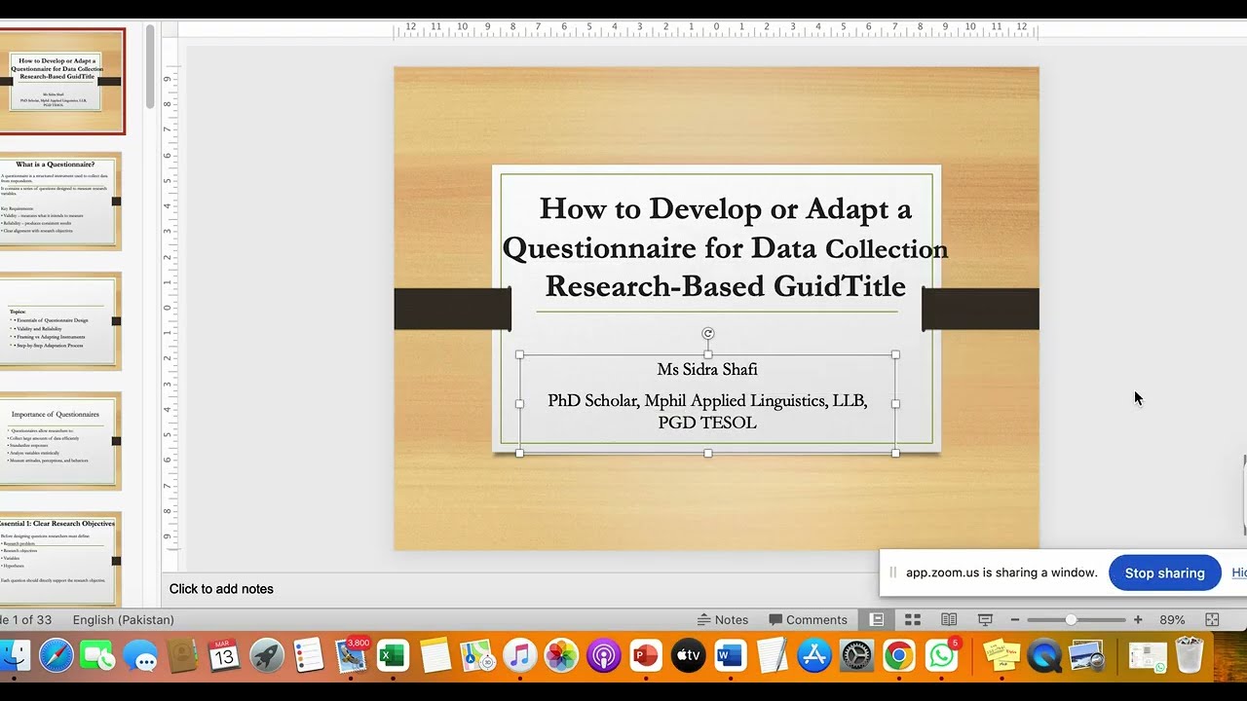The height and width of the screenshot is (701, 1247).
Task: Open PowerPoint icon in the Dock
Action: (646, 655)
